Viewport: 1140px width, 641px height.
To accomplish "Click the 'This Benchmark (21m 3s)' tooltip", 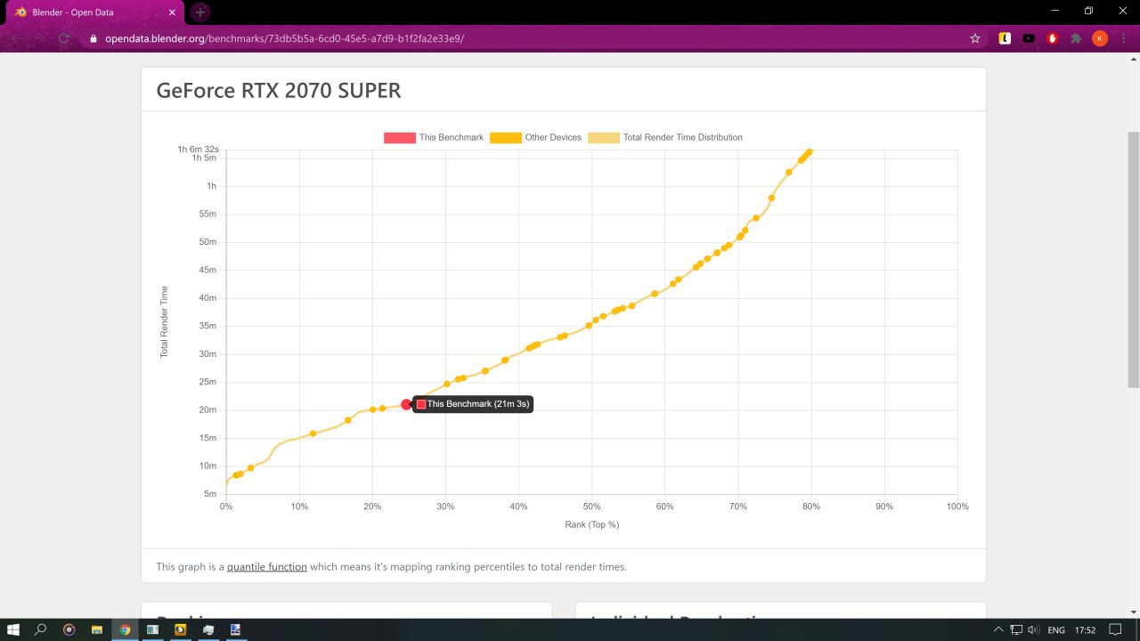I will [x=473, y=404].
